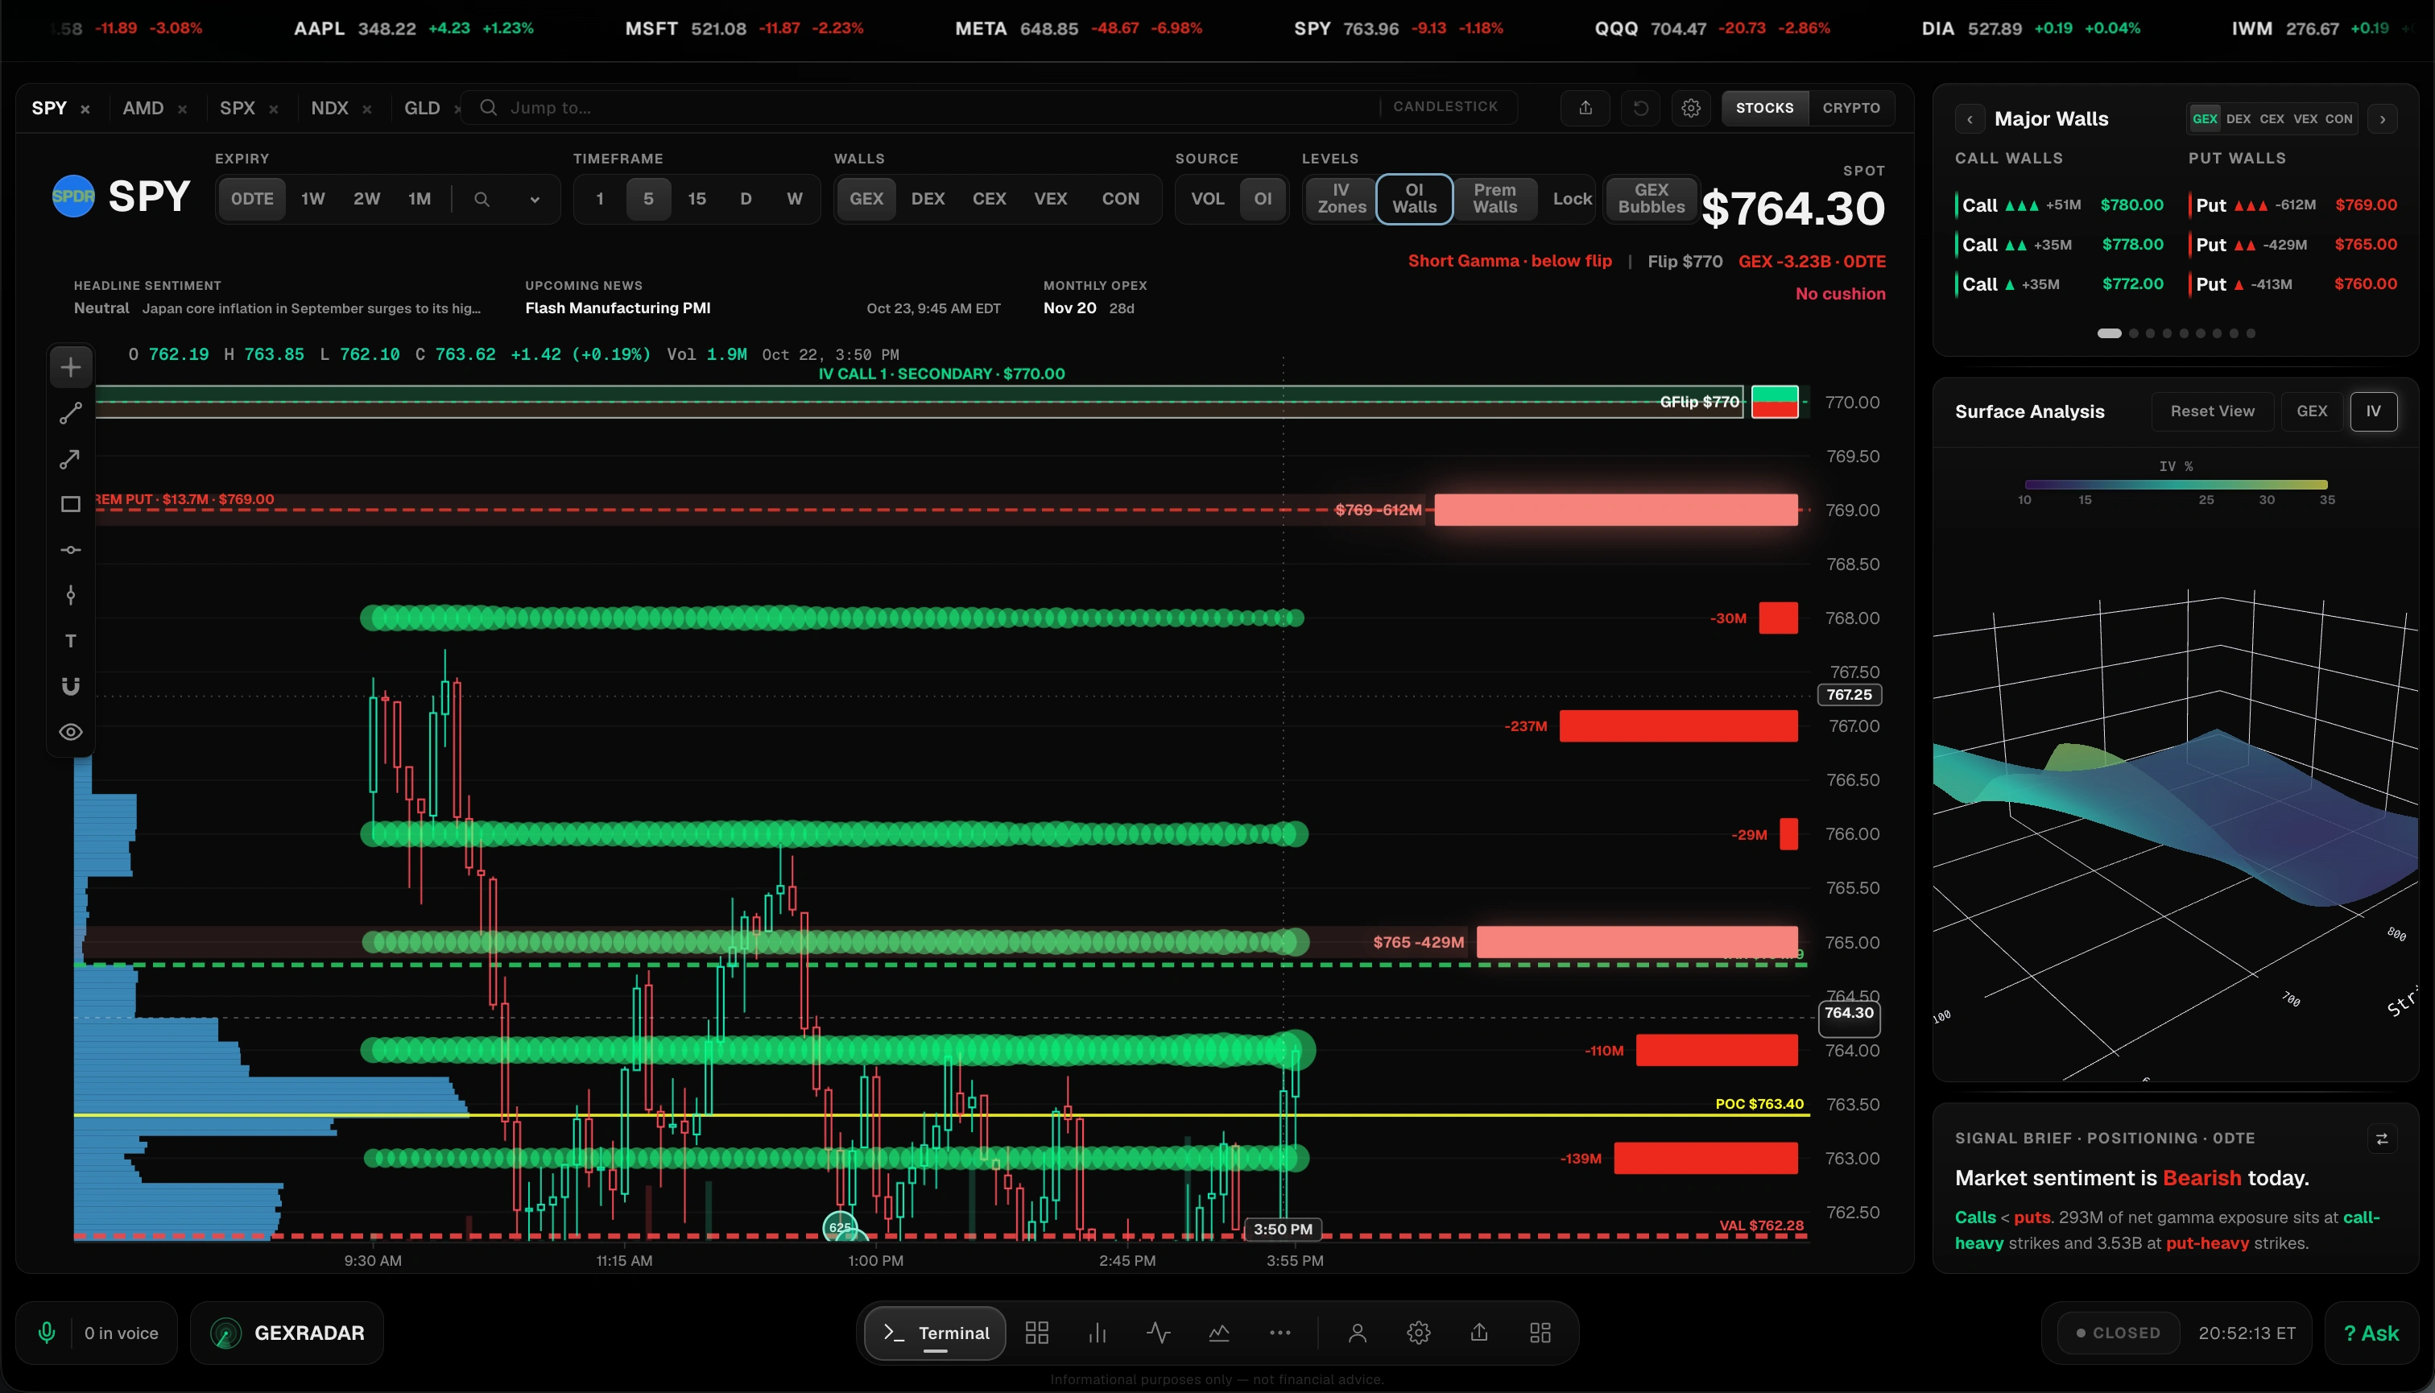The height and width of the screenshot is (1393, 2435).
Task: Click Reset View in Surface Analysis
Action: coord(2212,411)
